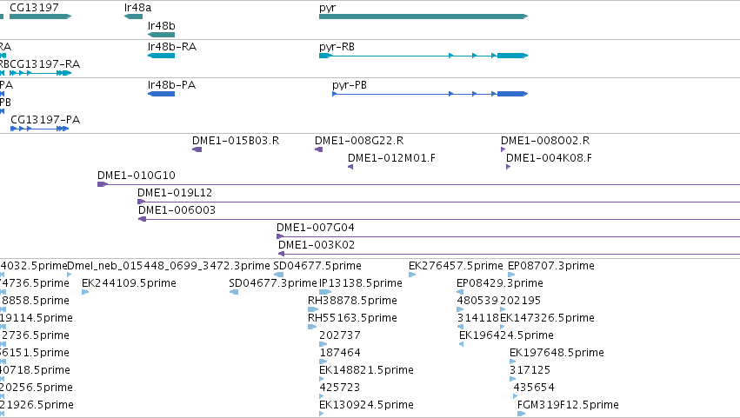Select the 202737 feature label

pos(340,336)
